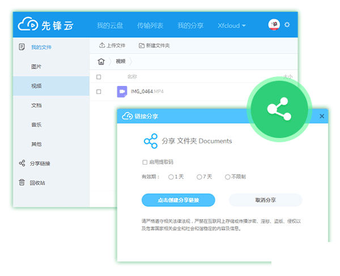Image resolution: width=340 pixels, height=276 pixels.
Task: Check the box for IMG_0464.MP4
Action: point(99,92)
